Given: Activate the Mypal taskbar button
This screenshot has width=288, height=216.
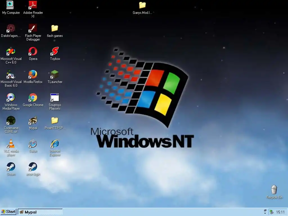Looking at the screenshot, I should pos(40,212).
